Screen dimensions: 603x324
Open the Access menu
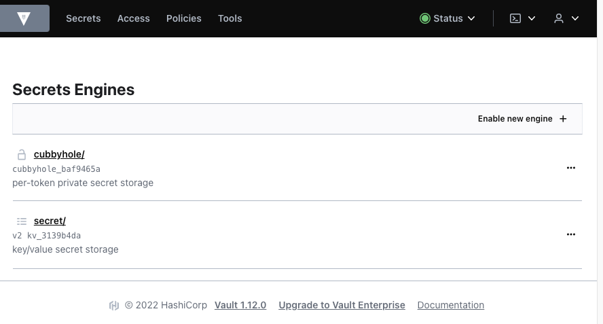pyautogui.click(x=133, y=18)
